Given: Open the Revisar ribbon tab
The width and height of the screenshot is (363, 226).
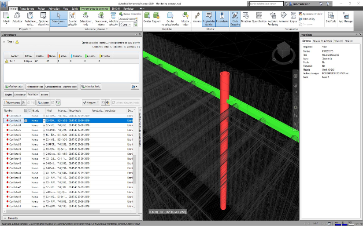Looking at the screenshot, I should 41,8.
